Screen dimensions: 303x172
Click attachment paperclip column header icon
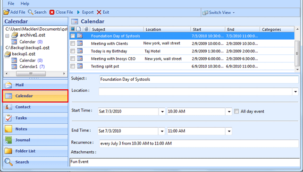point(86,29)
